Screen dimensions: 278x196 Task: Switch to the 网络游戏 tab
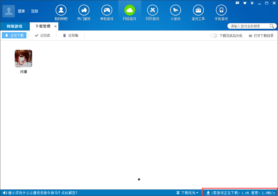[x=14, y=26]
